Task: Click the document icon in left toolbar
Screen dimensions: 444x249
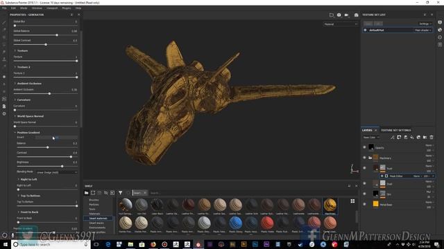Action: [x=4, y=107]
